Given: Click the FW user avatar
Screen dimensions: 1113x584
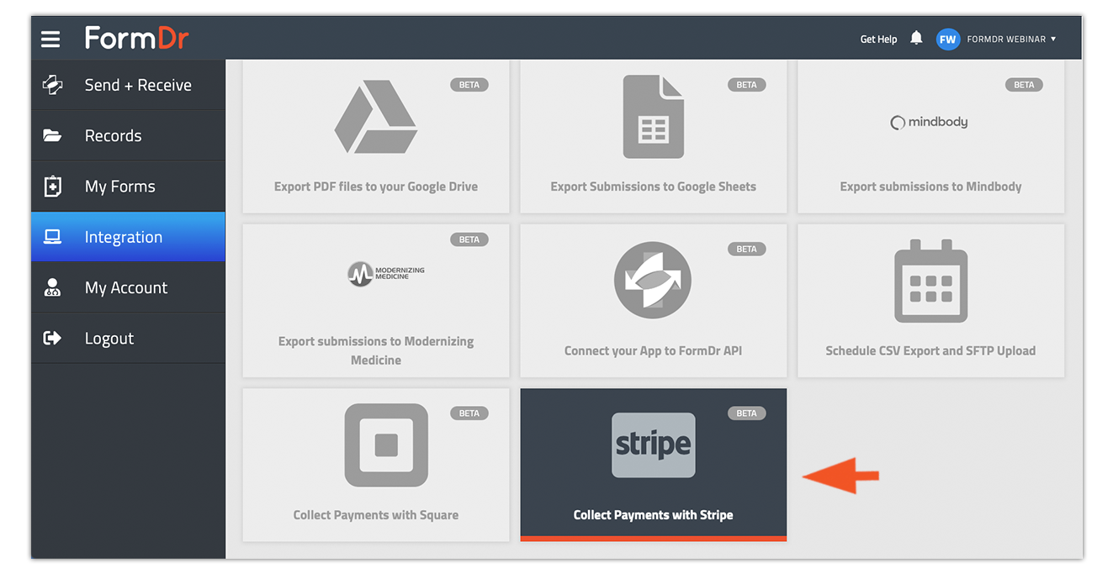Looking at the screenshot, I should (948, 39).
